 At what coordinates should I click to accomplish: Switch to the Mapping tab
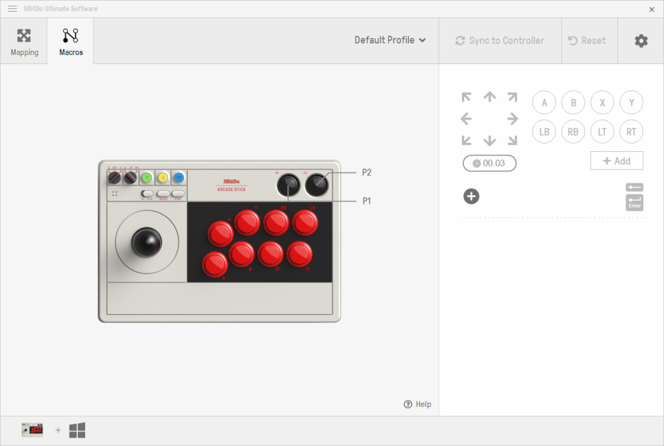[x=24, y=41]
